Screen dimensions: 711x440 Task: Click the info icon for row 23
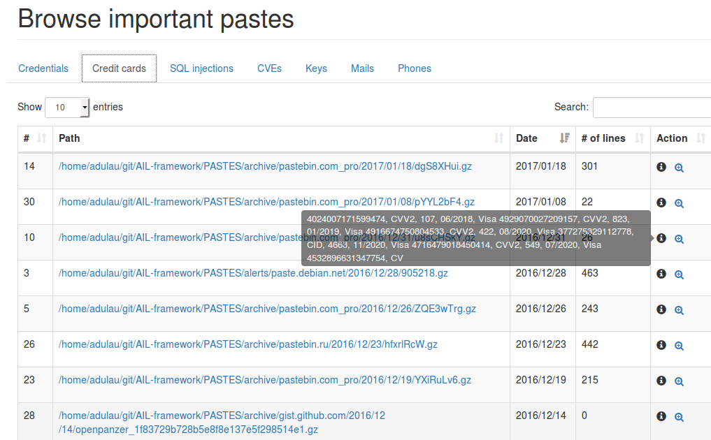click(661, 381)
